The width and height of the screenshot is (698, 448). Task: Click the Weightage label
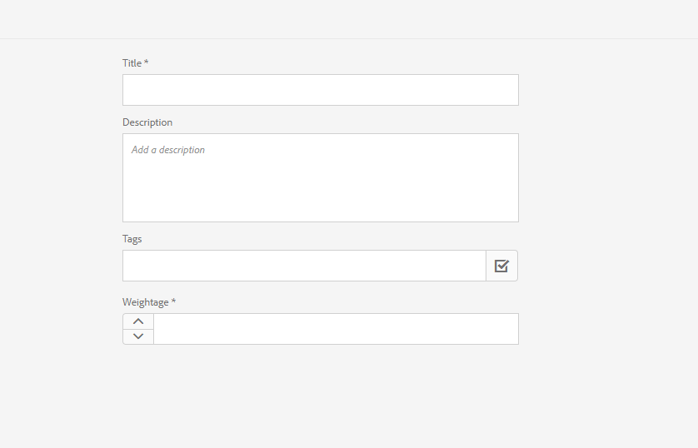(x=146, y=302)
